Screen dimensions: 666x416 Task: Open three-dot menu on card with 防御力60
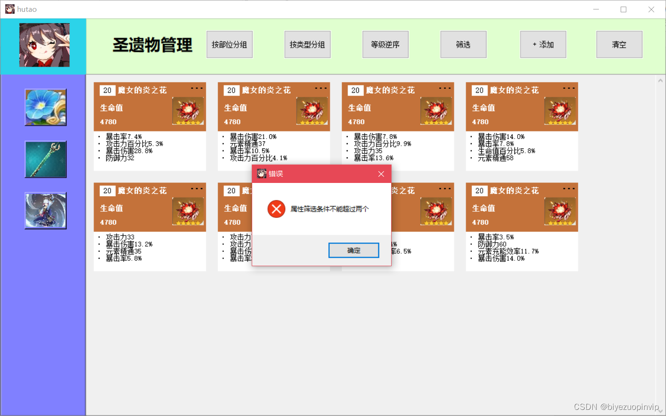click(x=569, y=189)
